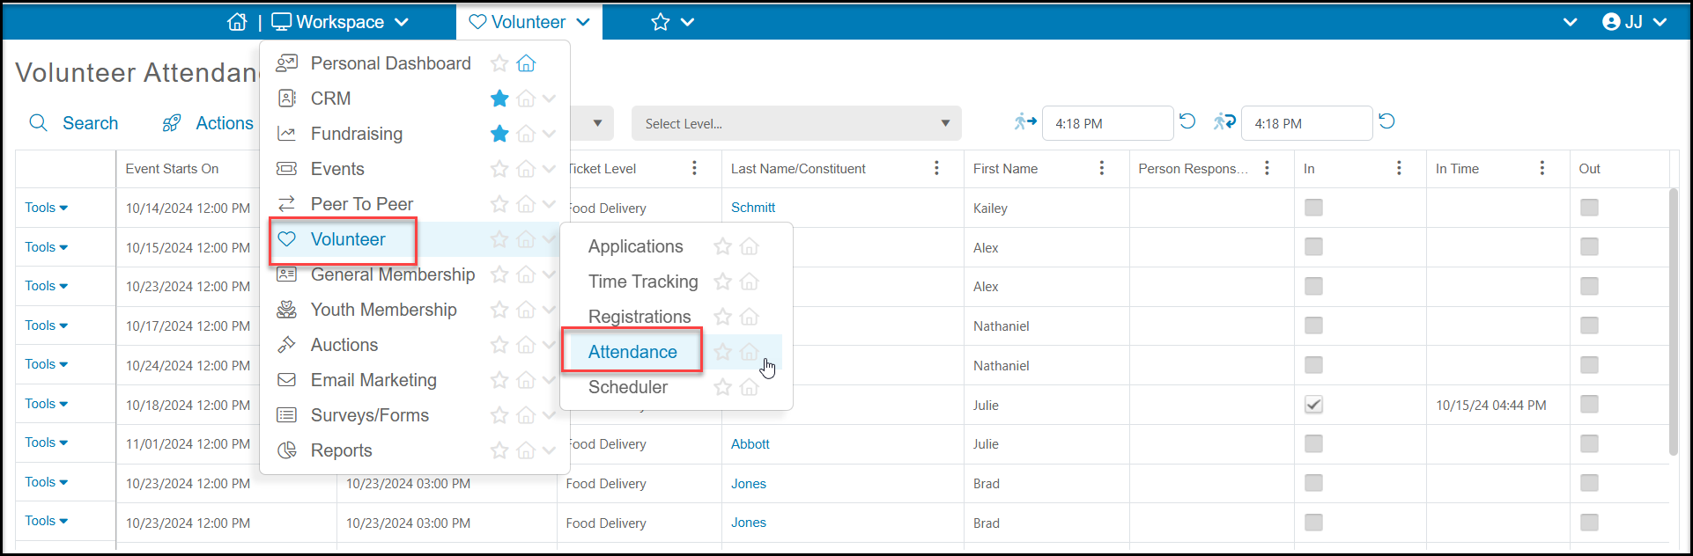
Task: Star the Events menu entry
Action: click(499, 169)
